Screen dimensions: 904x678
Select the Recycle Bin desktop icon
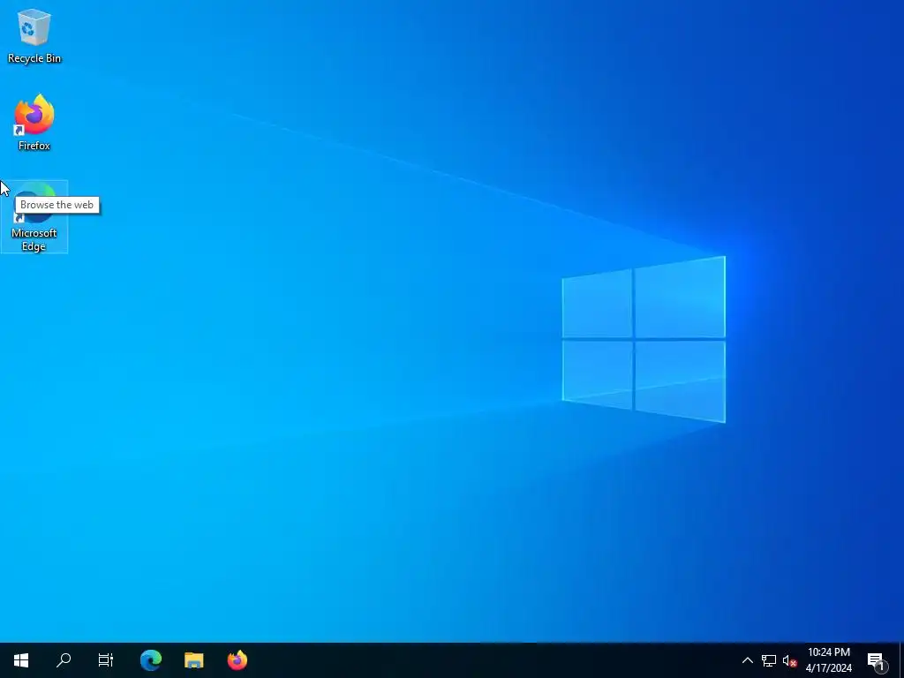click(x=34, y=35)
